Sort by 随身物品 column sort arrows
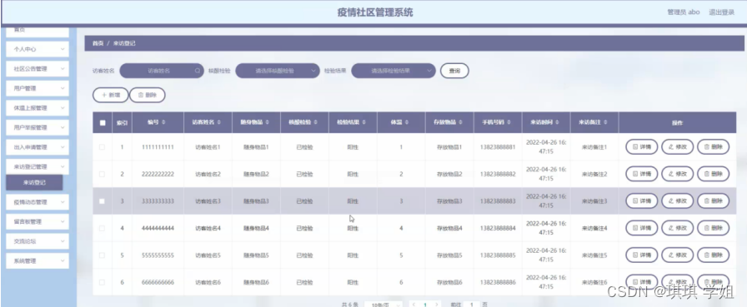Image resolution: width=747 pixels, height=307 pixels. pyautogui.click(x=268, y=122)
